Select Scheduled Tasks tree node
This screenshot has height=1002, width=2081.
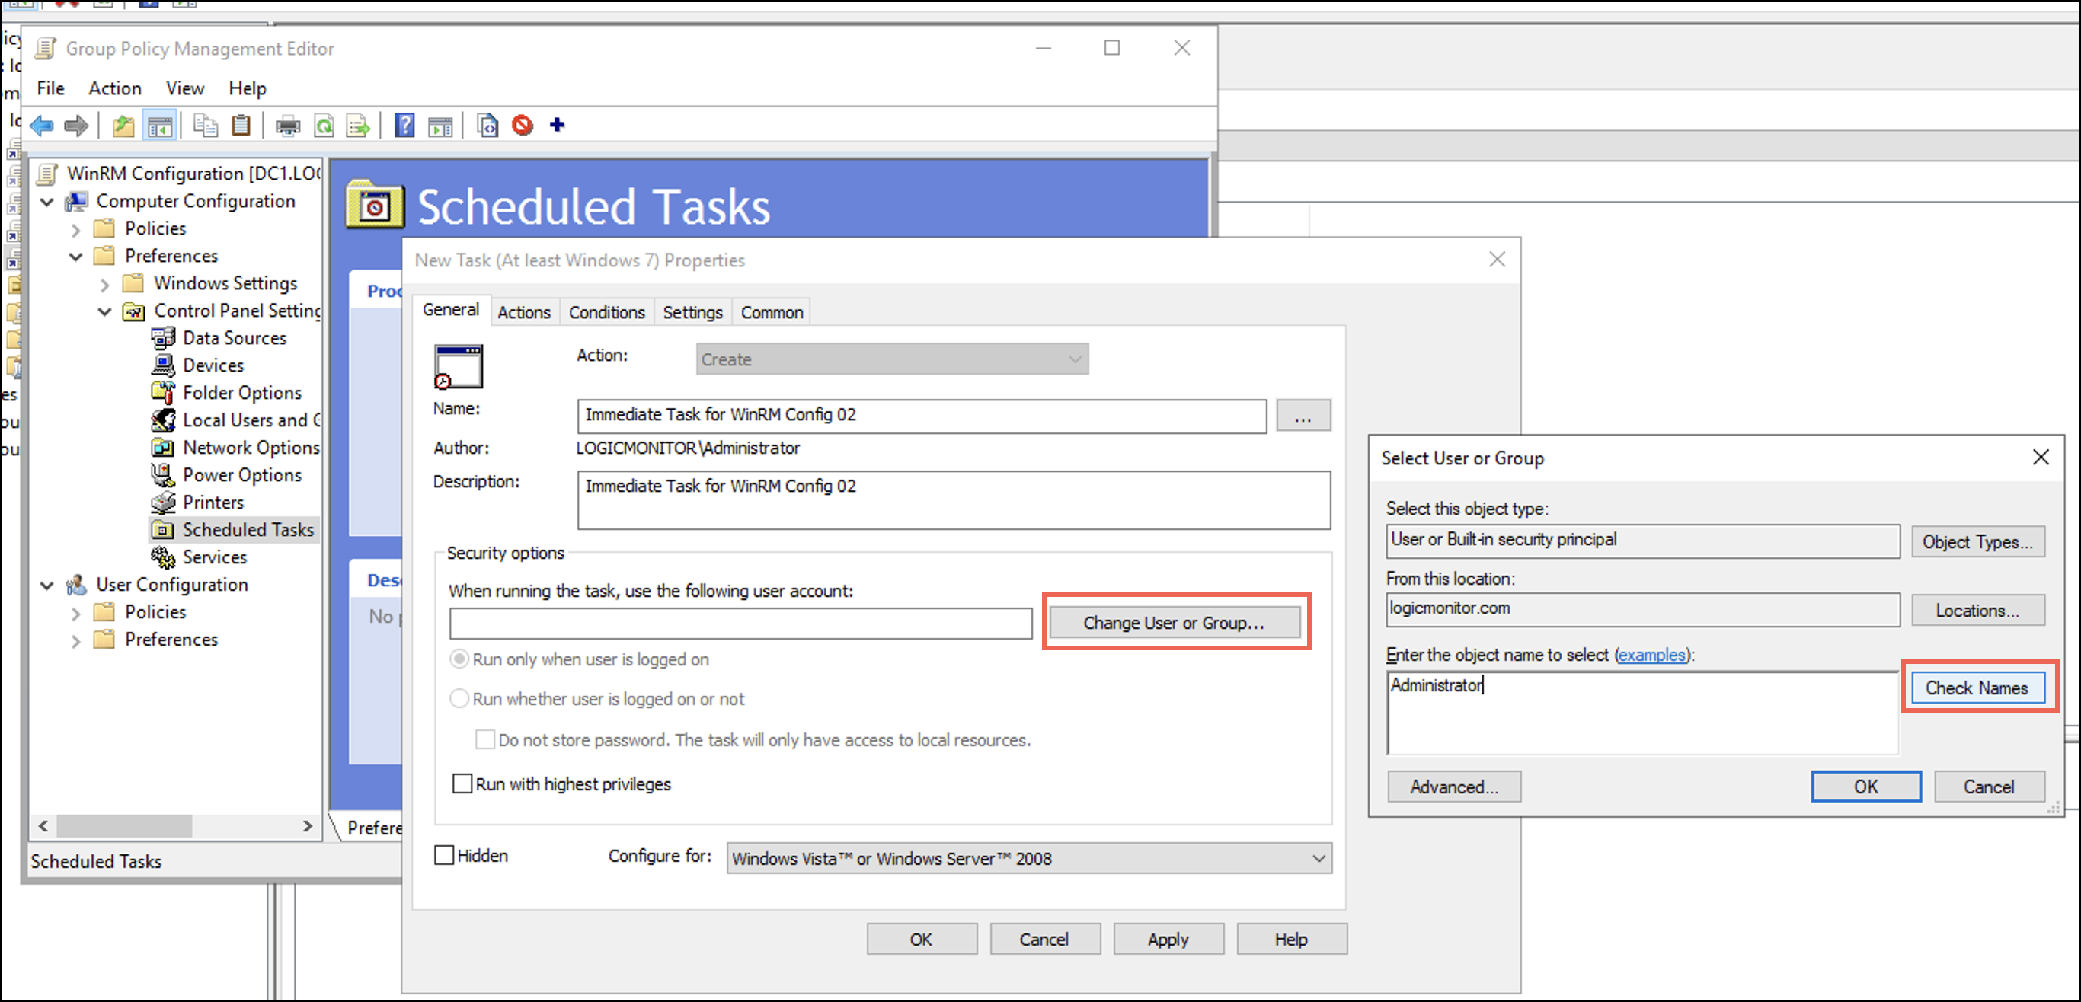click(248, 530)
